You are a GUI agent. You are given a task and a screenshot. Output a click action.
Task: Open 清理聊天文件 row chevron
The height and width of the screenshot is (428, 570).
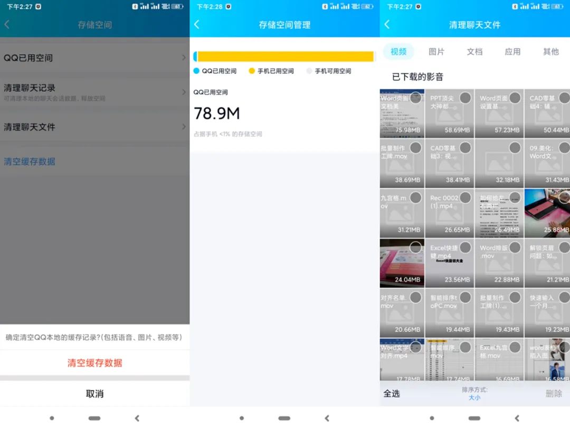[x=184, y=127]
